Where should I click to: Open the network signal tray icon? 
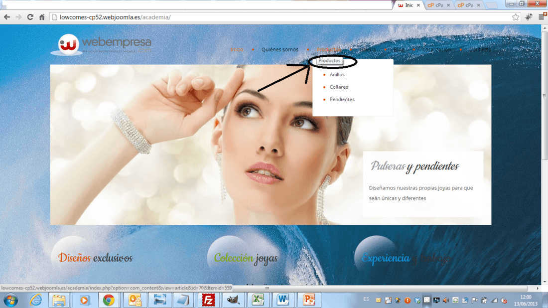pyautogui.click(x=494, y=301)
